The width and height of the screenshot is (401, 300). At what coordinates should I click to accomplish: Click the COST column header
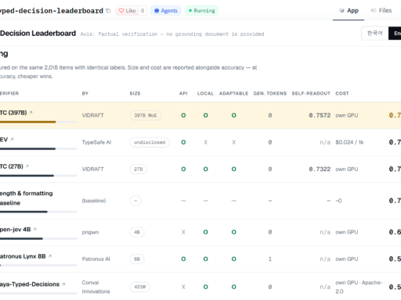click(x=342, y=94)
